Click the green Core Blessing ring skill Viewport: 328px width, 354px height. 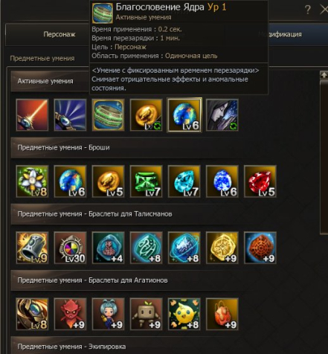pos(108,115)
